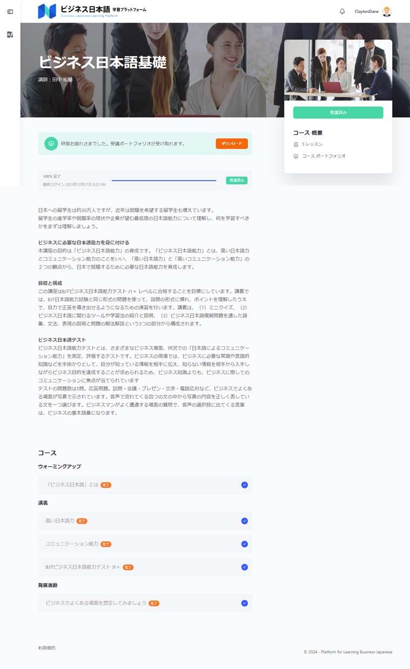This screenshot has width=410, height=669.
Task: Click the 完了 badge on 高い日本語力
Action: [82, 521]
